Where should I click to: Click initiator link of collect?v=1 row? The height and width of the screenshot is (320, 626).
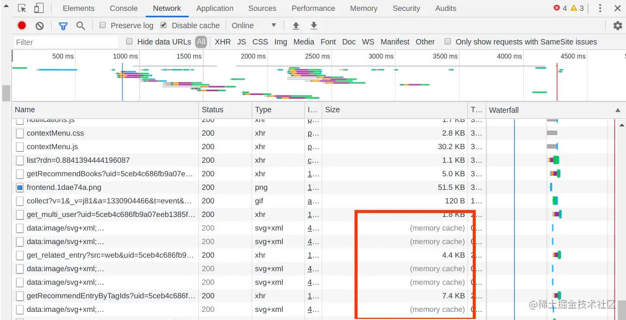[x=314, y=201]
